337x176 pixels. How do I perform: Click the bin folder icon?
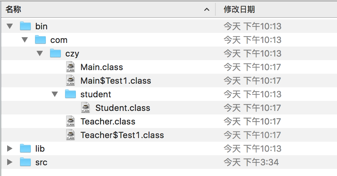[x=25, y=26]
